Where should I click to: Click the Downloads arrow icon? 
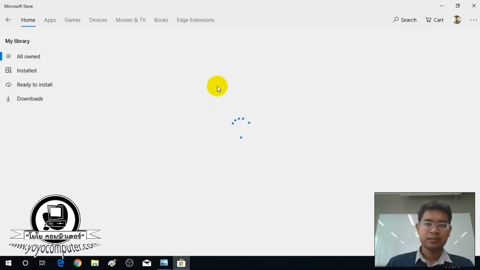[8, 98]
